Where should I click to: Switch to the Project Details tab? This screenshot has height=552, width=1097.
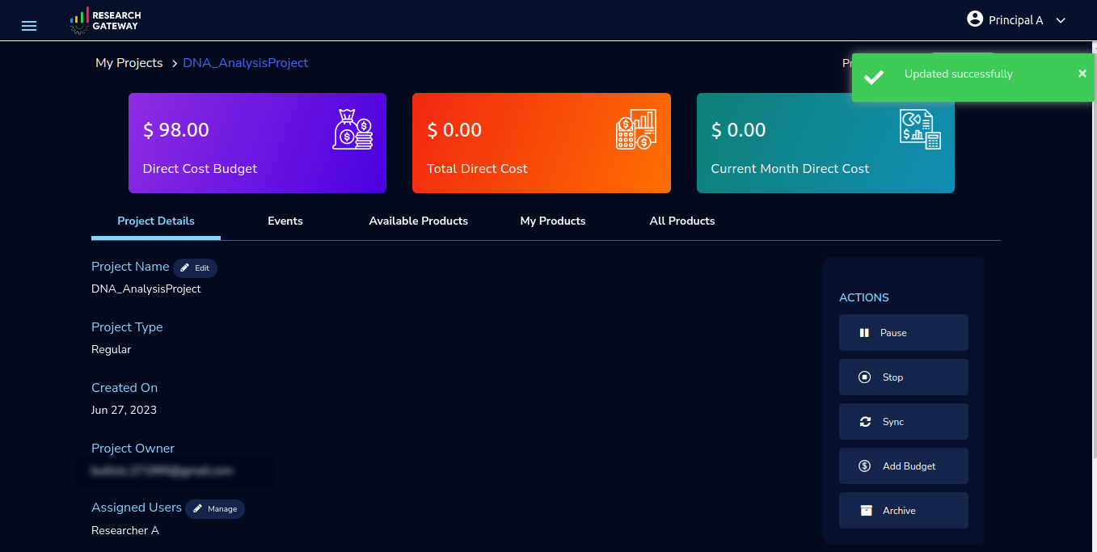click(156, 221)
